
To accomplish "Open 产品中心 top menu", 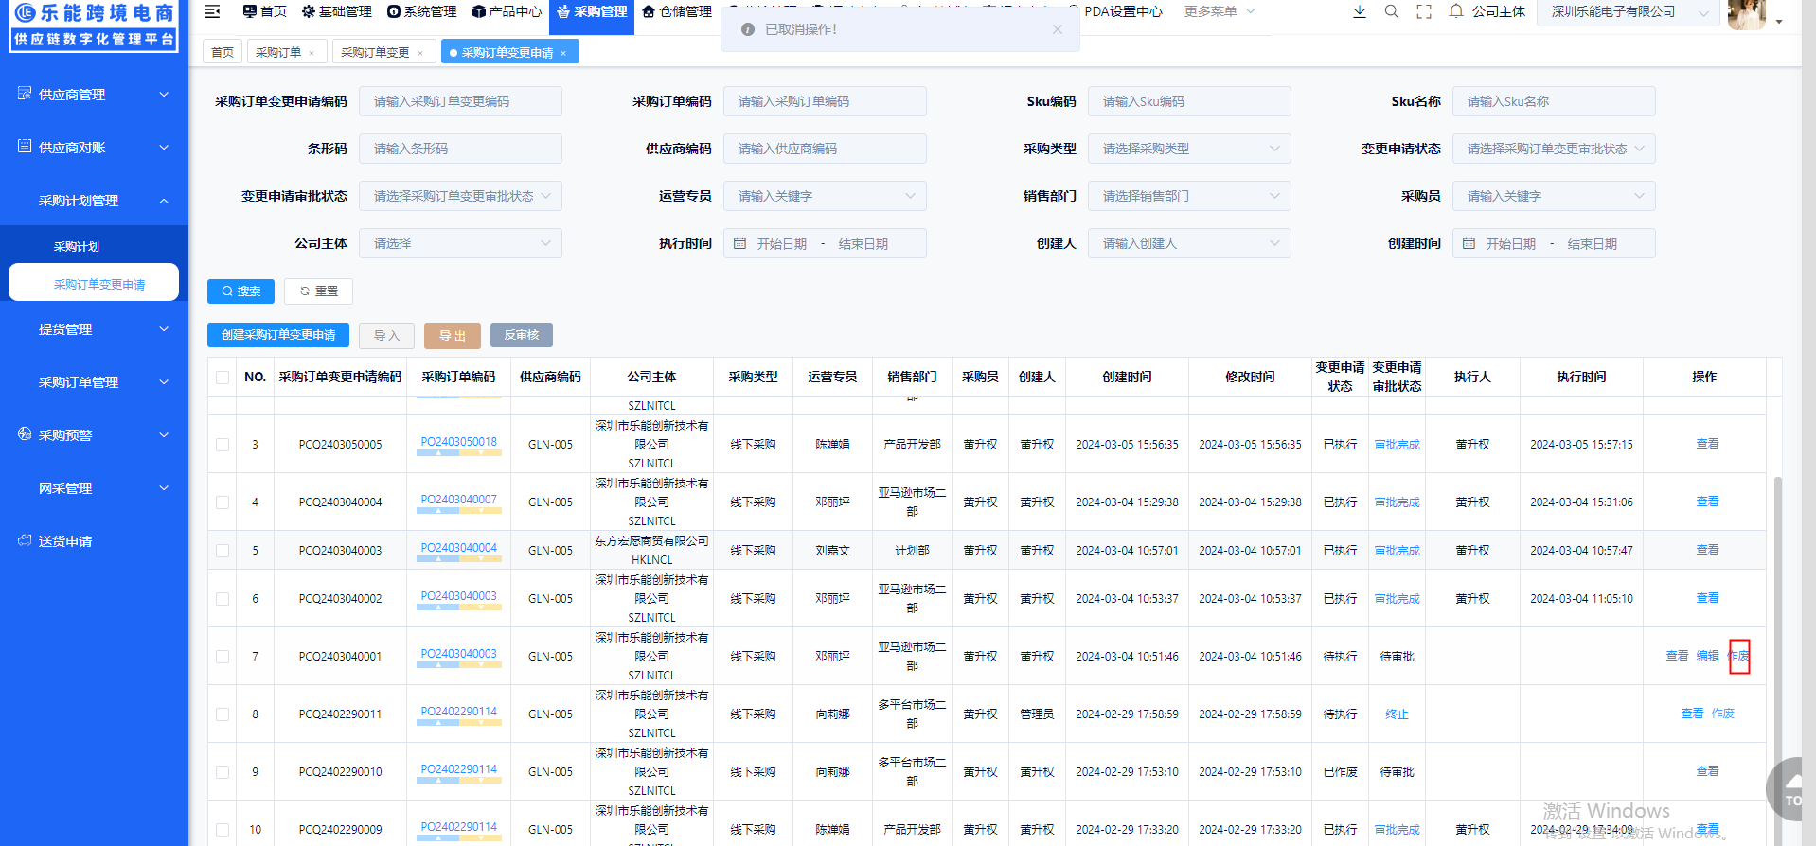I will pos(507,11).
